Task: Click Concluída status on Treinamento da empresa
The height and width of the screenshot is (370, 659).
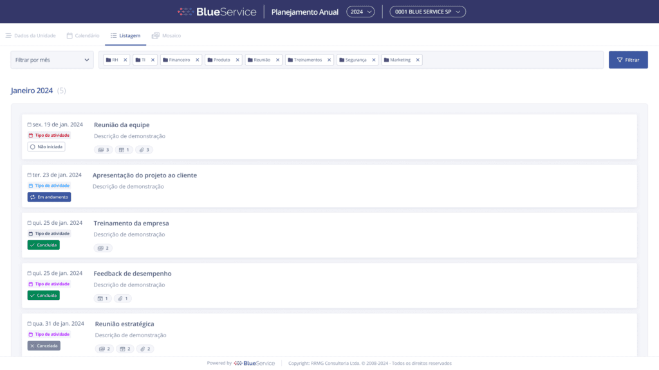Action: [43, 245]
